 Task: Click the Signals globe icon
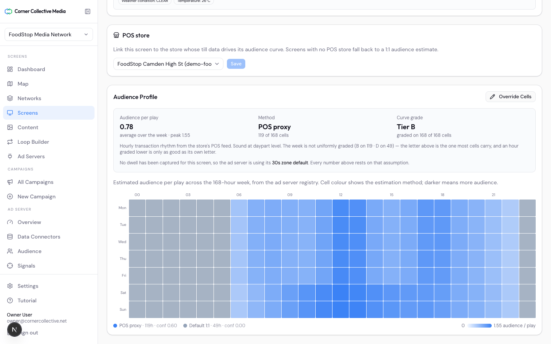tap(10, 266)
